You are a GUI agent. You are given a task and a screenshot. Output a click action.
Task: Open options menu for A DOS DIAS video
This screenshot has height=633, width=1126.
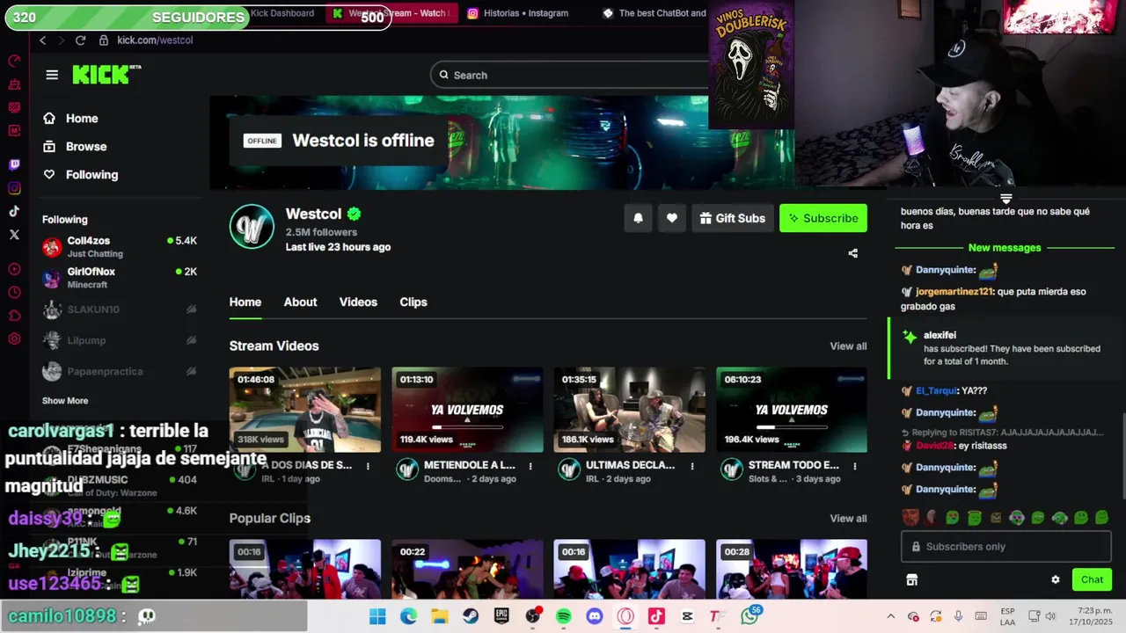[x=368, y=466]
